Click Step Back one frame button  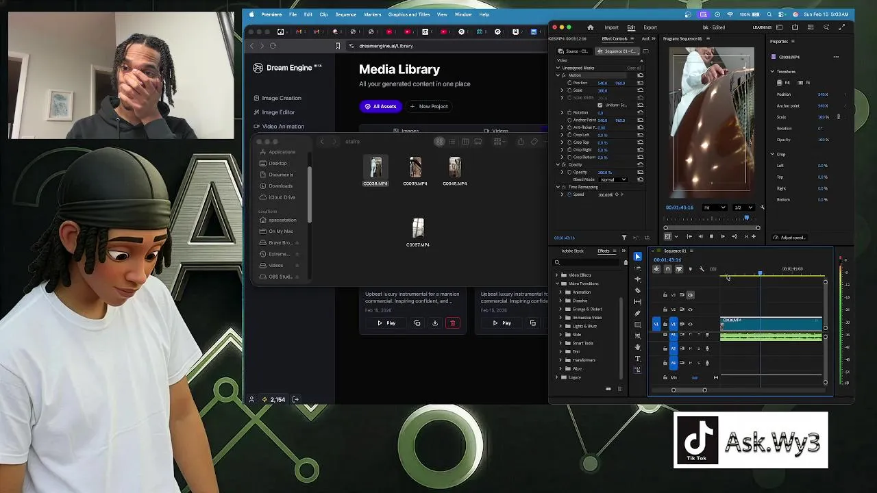(700, 236)
